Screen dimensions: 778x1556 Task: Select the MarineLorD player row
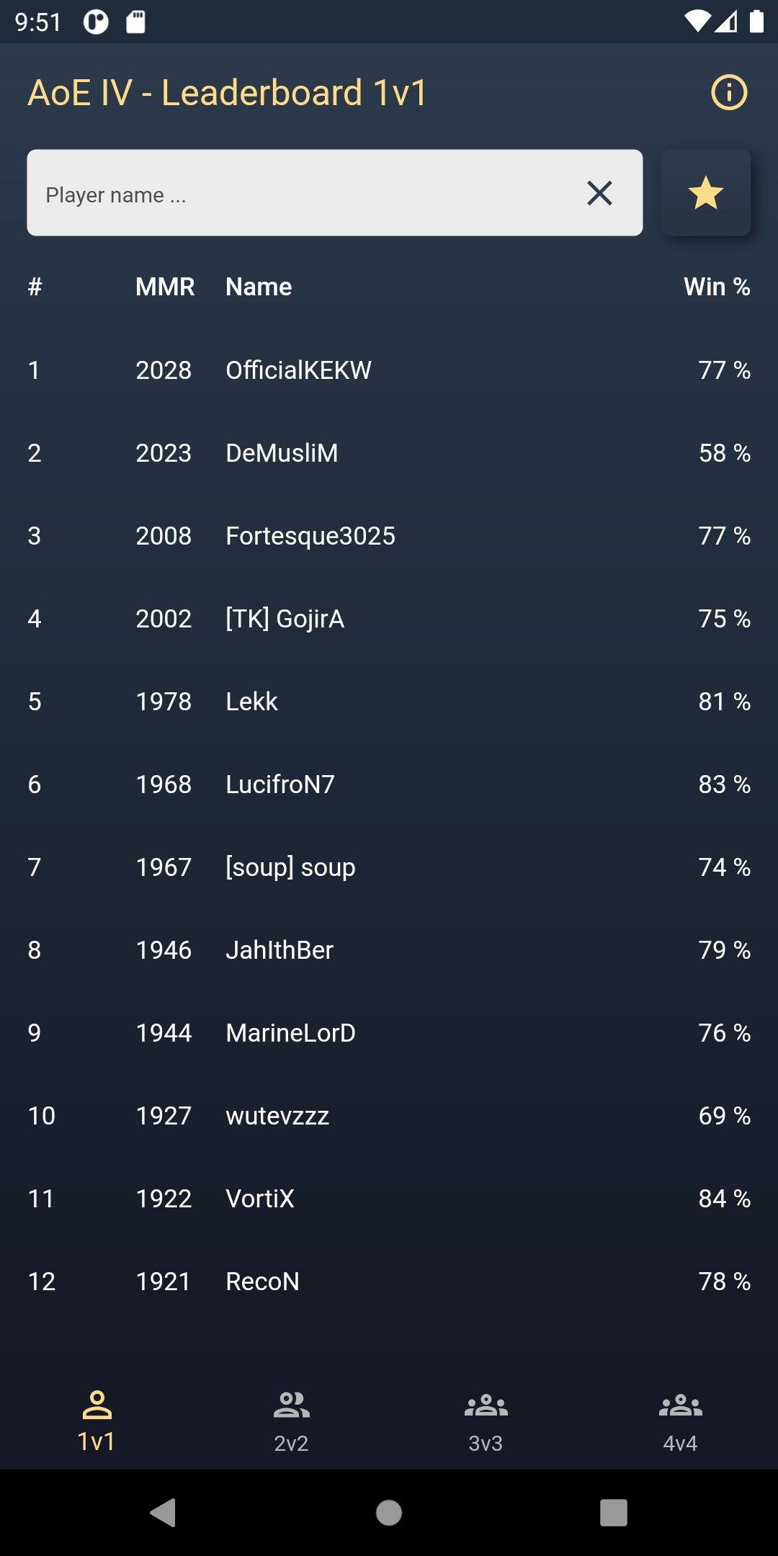[x=389, y=1033]
